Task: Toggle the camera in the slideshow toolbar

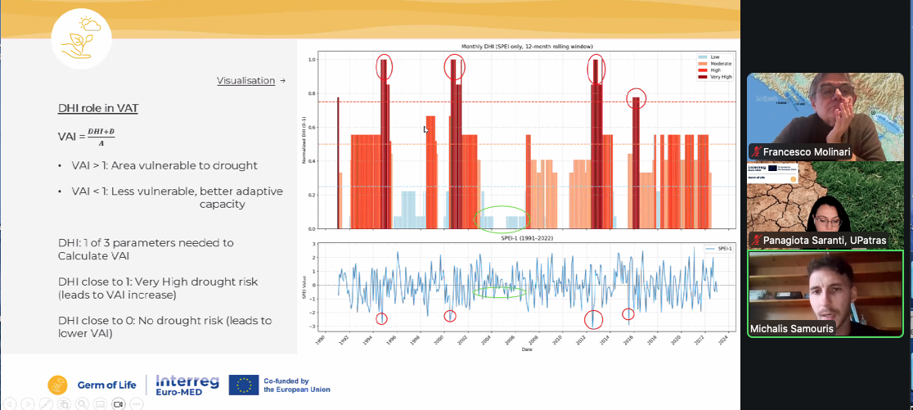Action: [118, 403]
